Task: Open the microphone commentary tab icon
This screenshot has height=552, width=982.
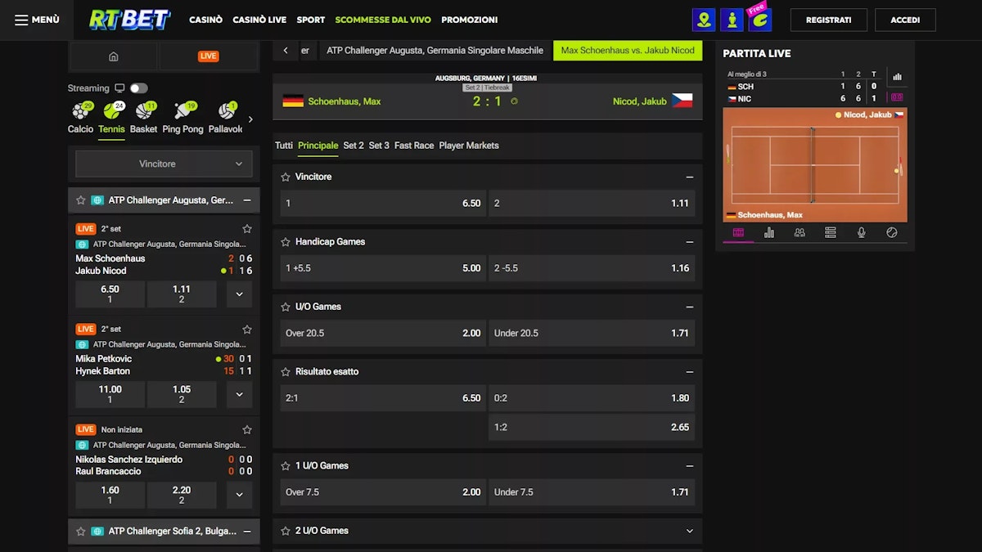Action: (x=861, y=232)
